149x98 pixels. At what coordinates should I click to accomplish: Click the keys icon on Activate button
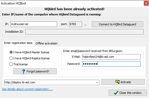pos(117,82)
